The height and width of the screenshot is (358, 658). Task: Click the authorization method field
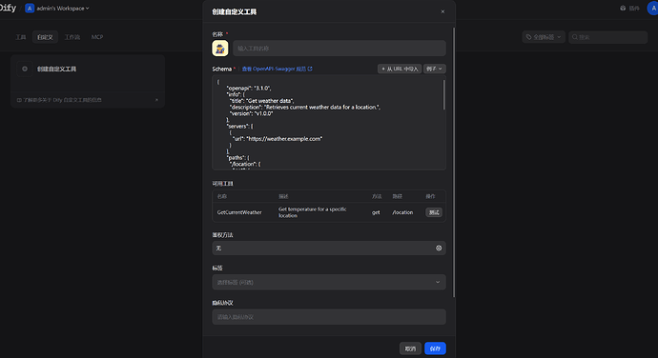tap(329, 249)
